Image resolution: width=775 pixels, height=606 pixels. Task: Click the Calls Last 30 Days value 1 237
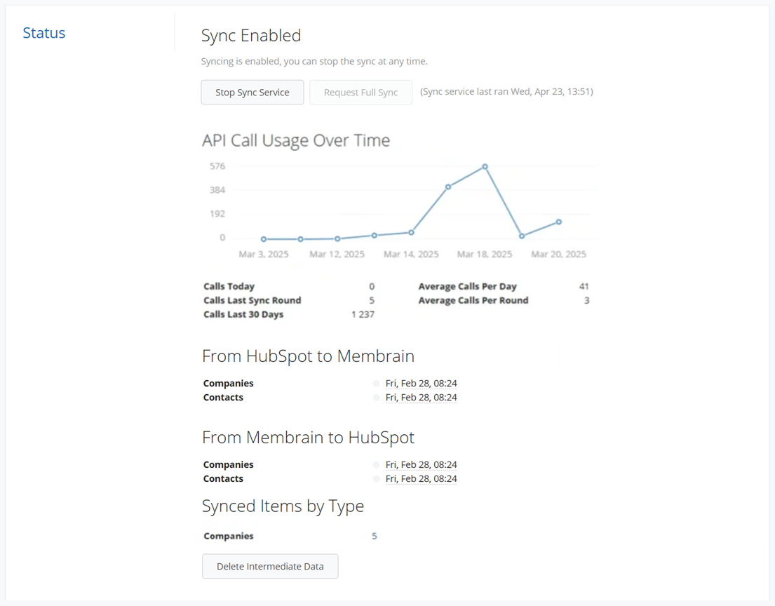pos(363,314)
